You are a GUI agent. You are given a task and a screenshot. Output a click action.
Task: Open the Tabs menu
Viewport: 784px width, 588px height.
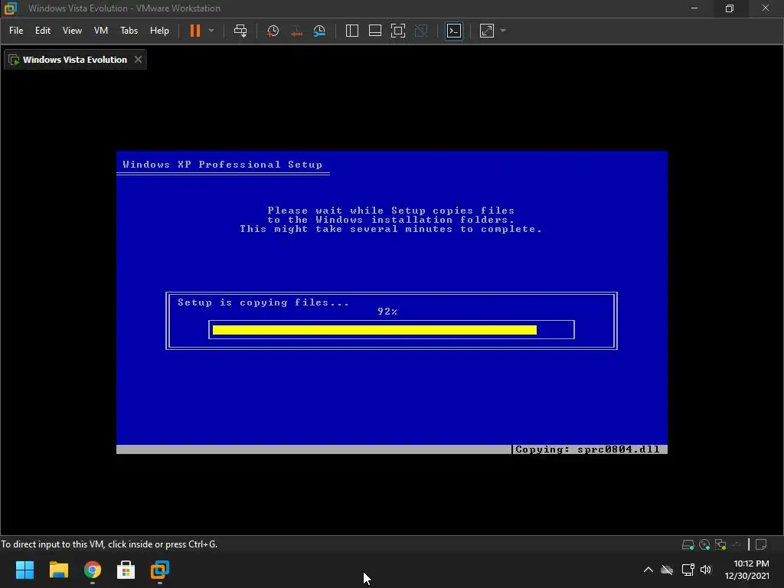(x=129, y=31)
